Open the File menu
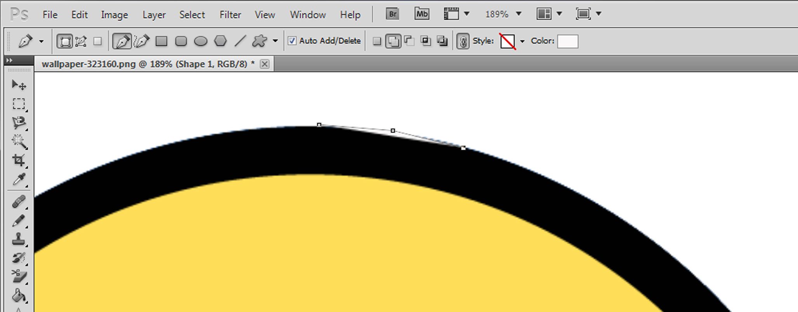Viewport: 798px width, 312px height. [x=50, y=15]
